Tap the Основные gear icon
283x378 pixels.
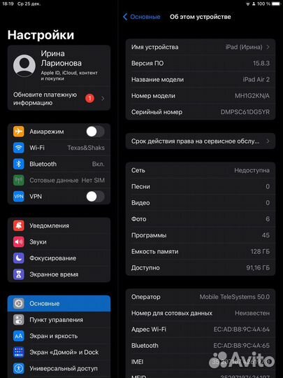coord(19,304)
